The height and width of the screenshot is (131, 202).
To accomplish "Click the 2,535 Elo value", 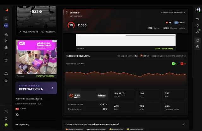I will click(x=82, y=25).
